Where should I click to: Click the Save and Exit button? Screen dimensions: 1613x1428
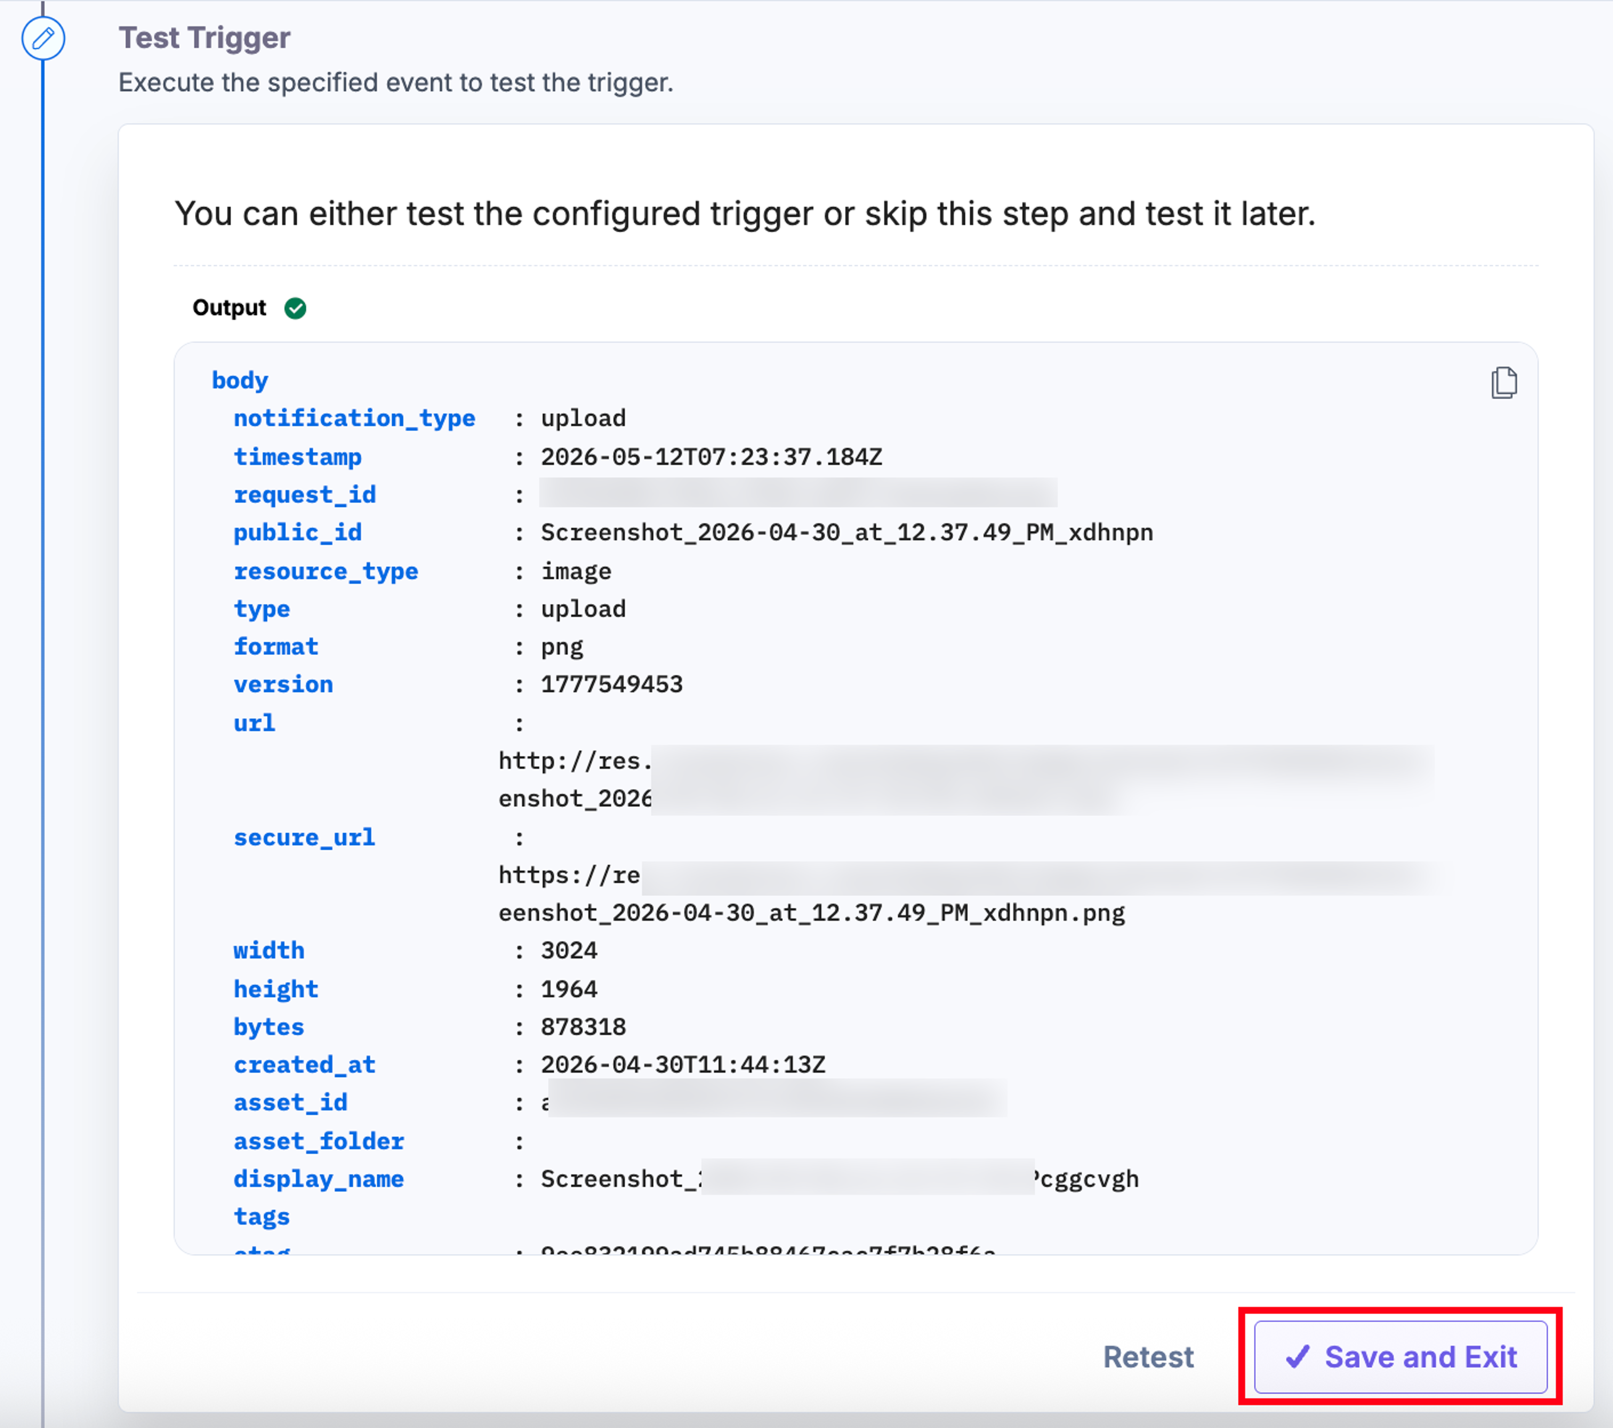tap(1400, 1357)
